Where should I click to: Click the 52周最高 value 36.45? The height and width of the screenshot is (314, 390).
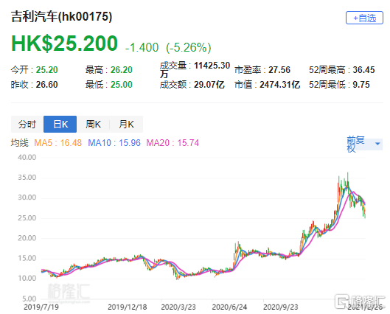[x=363, y=70]
